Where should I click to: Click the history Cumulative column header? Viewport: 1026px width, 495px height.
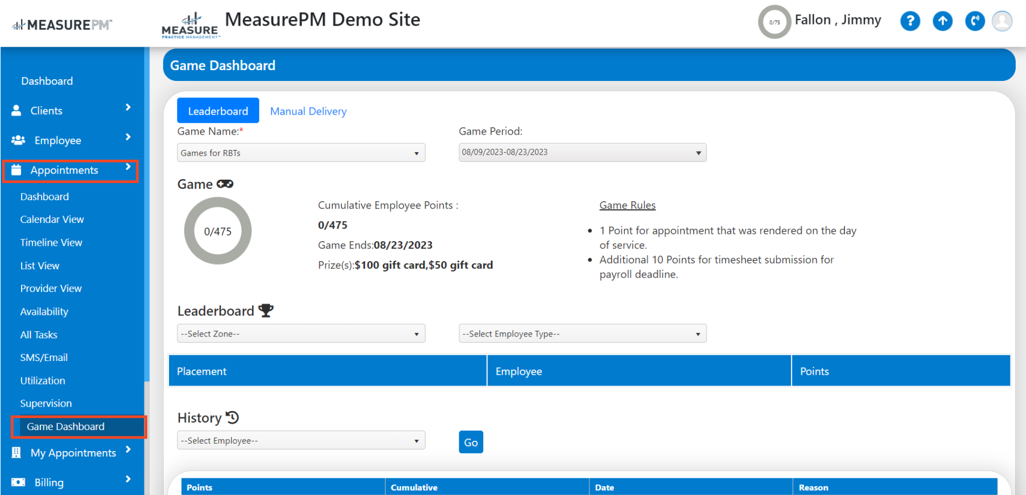click(x=487, y=487)
